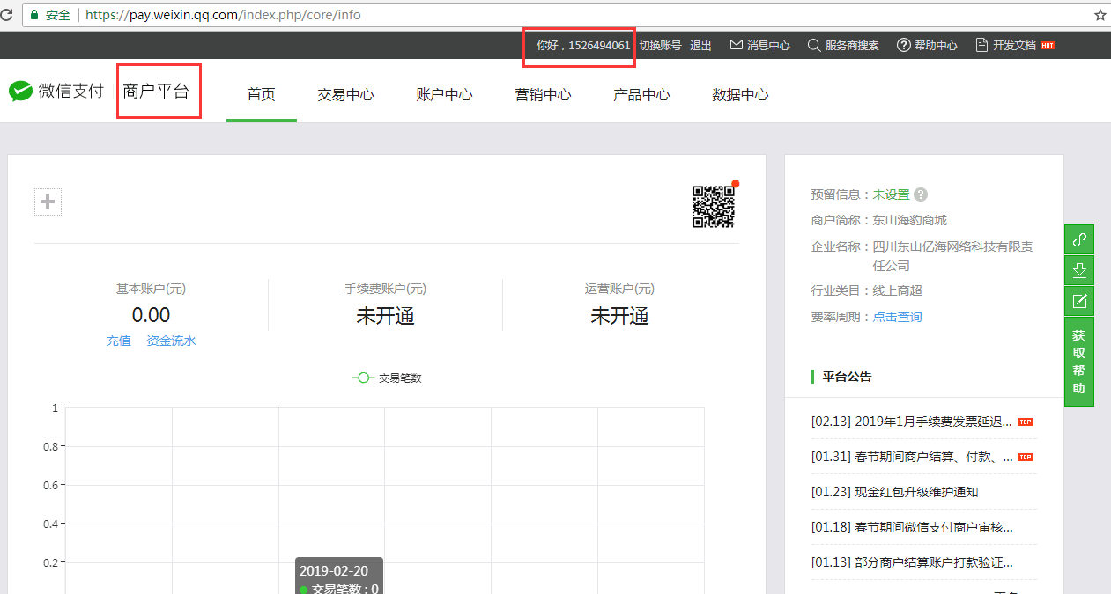Click the green edit note icon on sidebar
This screenshot has height=594, width=1111.
coord(1079,301)
